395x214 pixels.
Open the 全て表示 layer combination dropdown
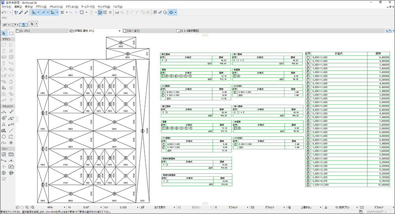coord(174,207)
